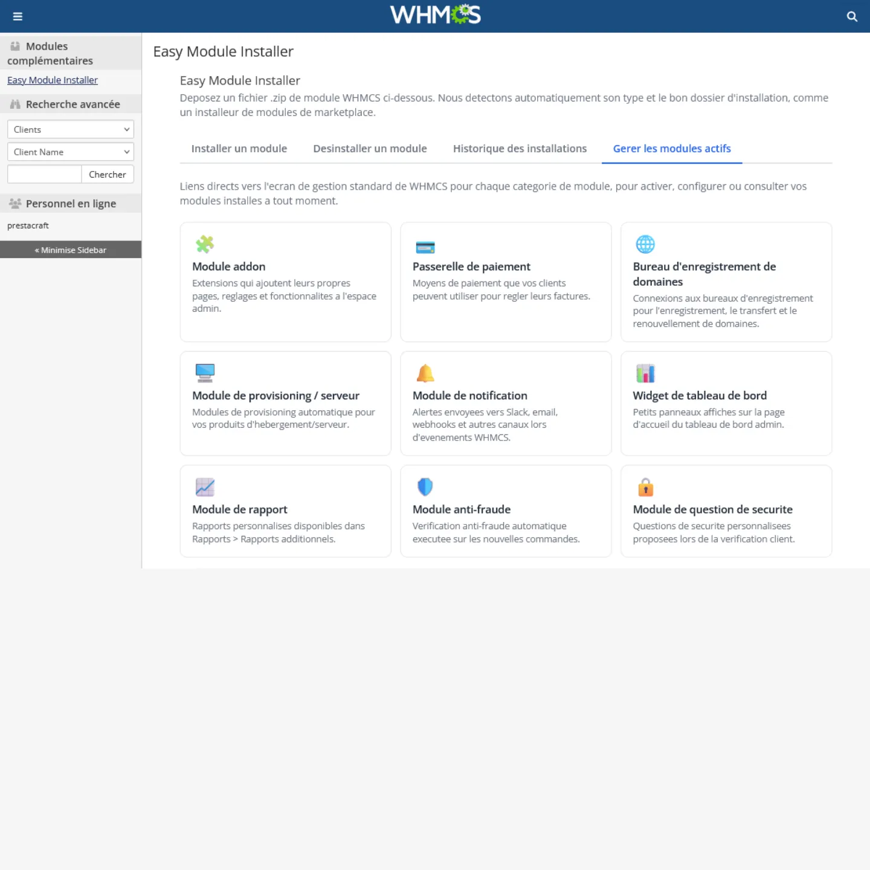This screenshot has height=870, width=870.
Task: Focus the advanced search text field
Action: [44, 174]
